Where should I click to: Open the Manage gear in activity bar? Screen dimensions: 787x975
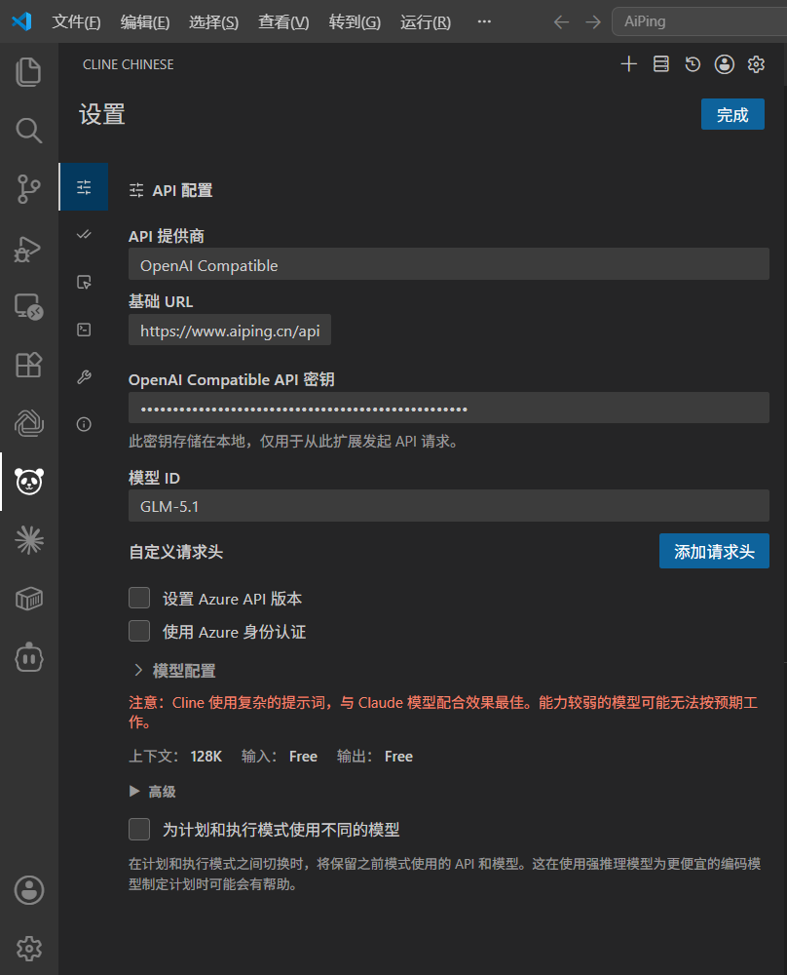point(28,949)
